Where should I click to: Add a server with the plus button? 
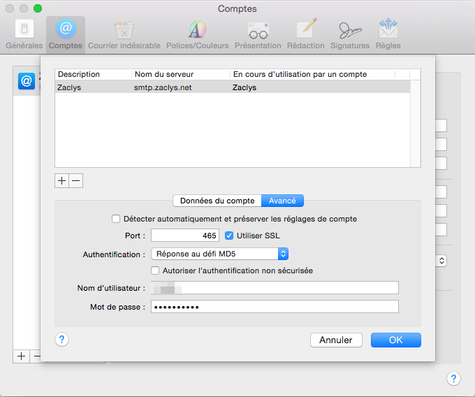point(61,180)
